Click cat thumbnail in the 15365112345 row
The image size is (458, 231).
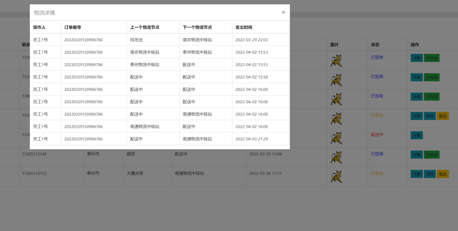coord(336,157)
